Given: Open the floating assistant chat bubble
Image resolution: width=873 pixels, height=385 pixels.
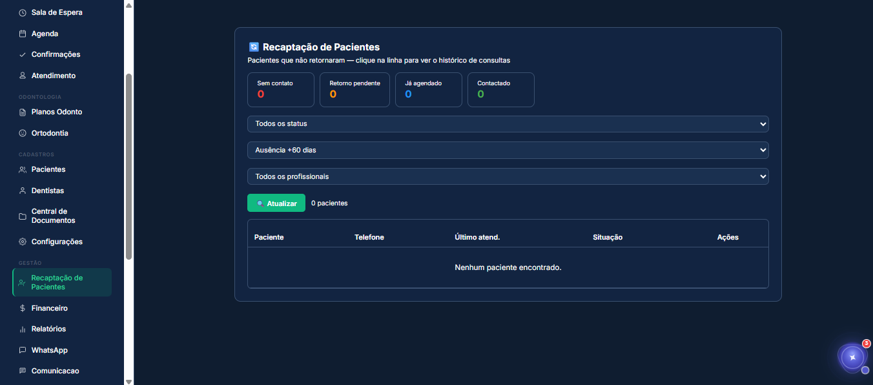Looking at the screenshot, I should [852, 357].
